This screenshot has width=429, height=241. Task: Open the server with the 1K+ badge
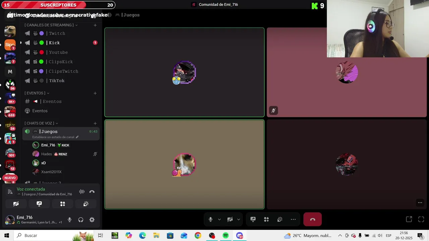pyautogui.click(x=10, y=98)
